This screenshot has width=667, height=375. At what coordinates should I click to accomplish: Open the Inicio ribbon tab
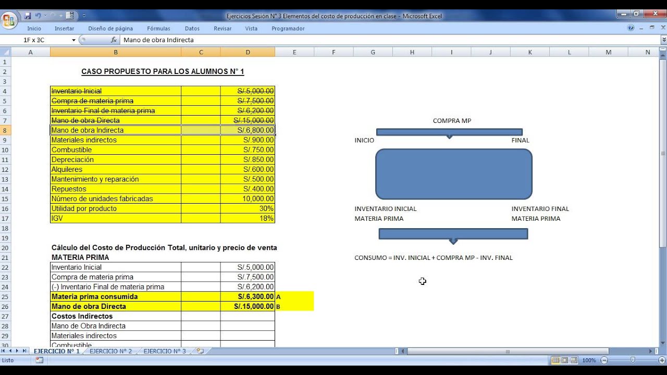[34, 29]
